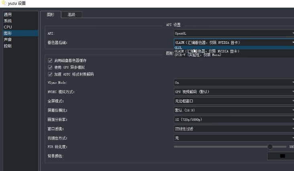Disable 使用 GPU 异步模拟 checkbox
This screenshot has height=171, width=294.
[50, 67]
